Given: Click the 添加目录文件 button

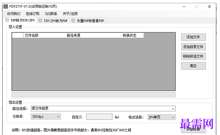Looking at the screenshot, I should [193, 47].
